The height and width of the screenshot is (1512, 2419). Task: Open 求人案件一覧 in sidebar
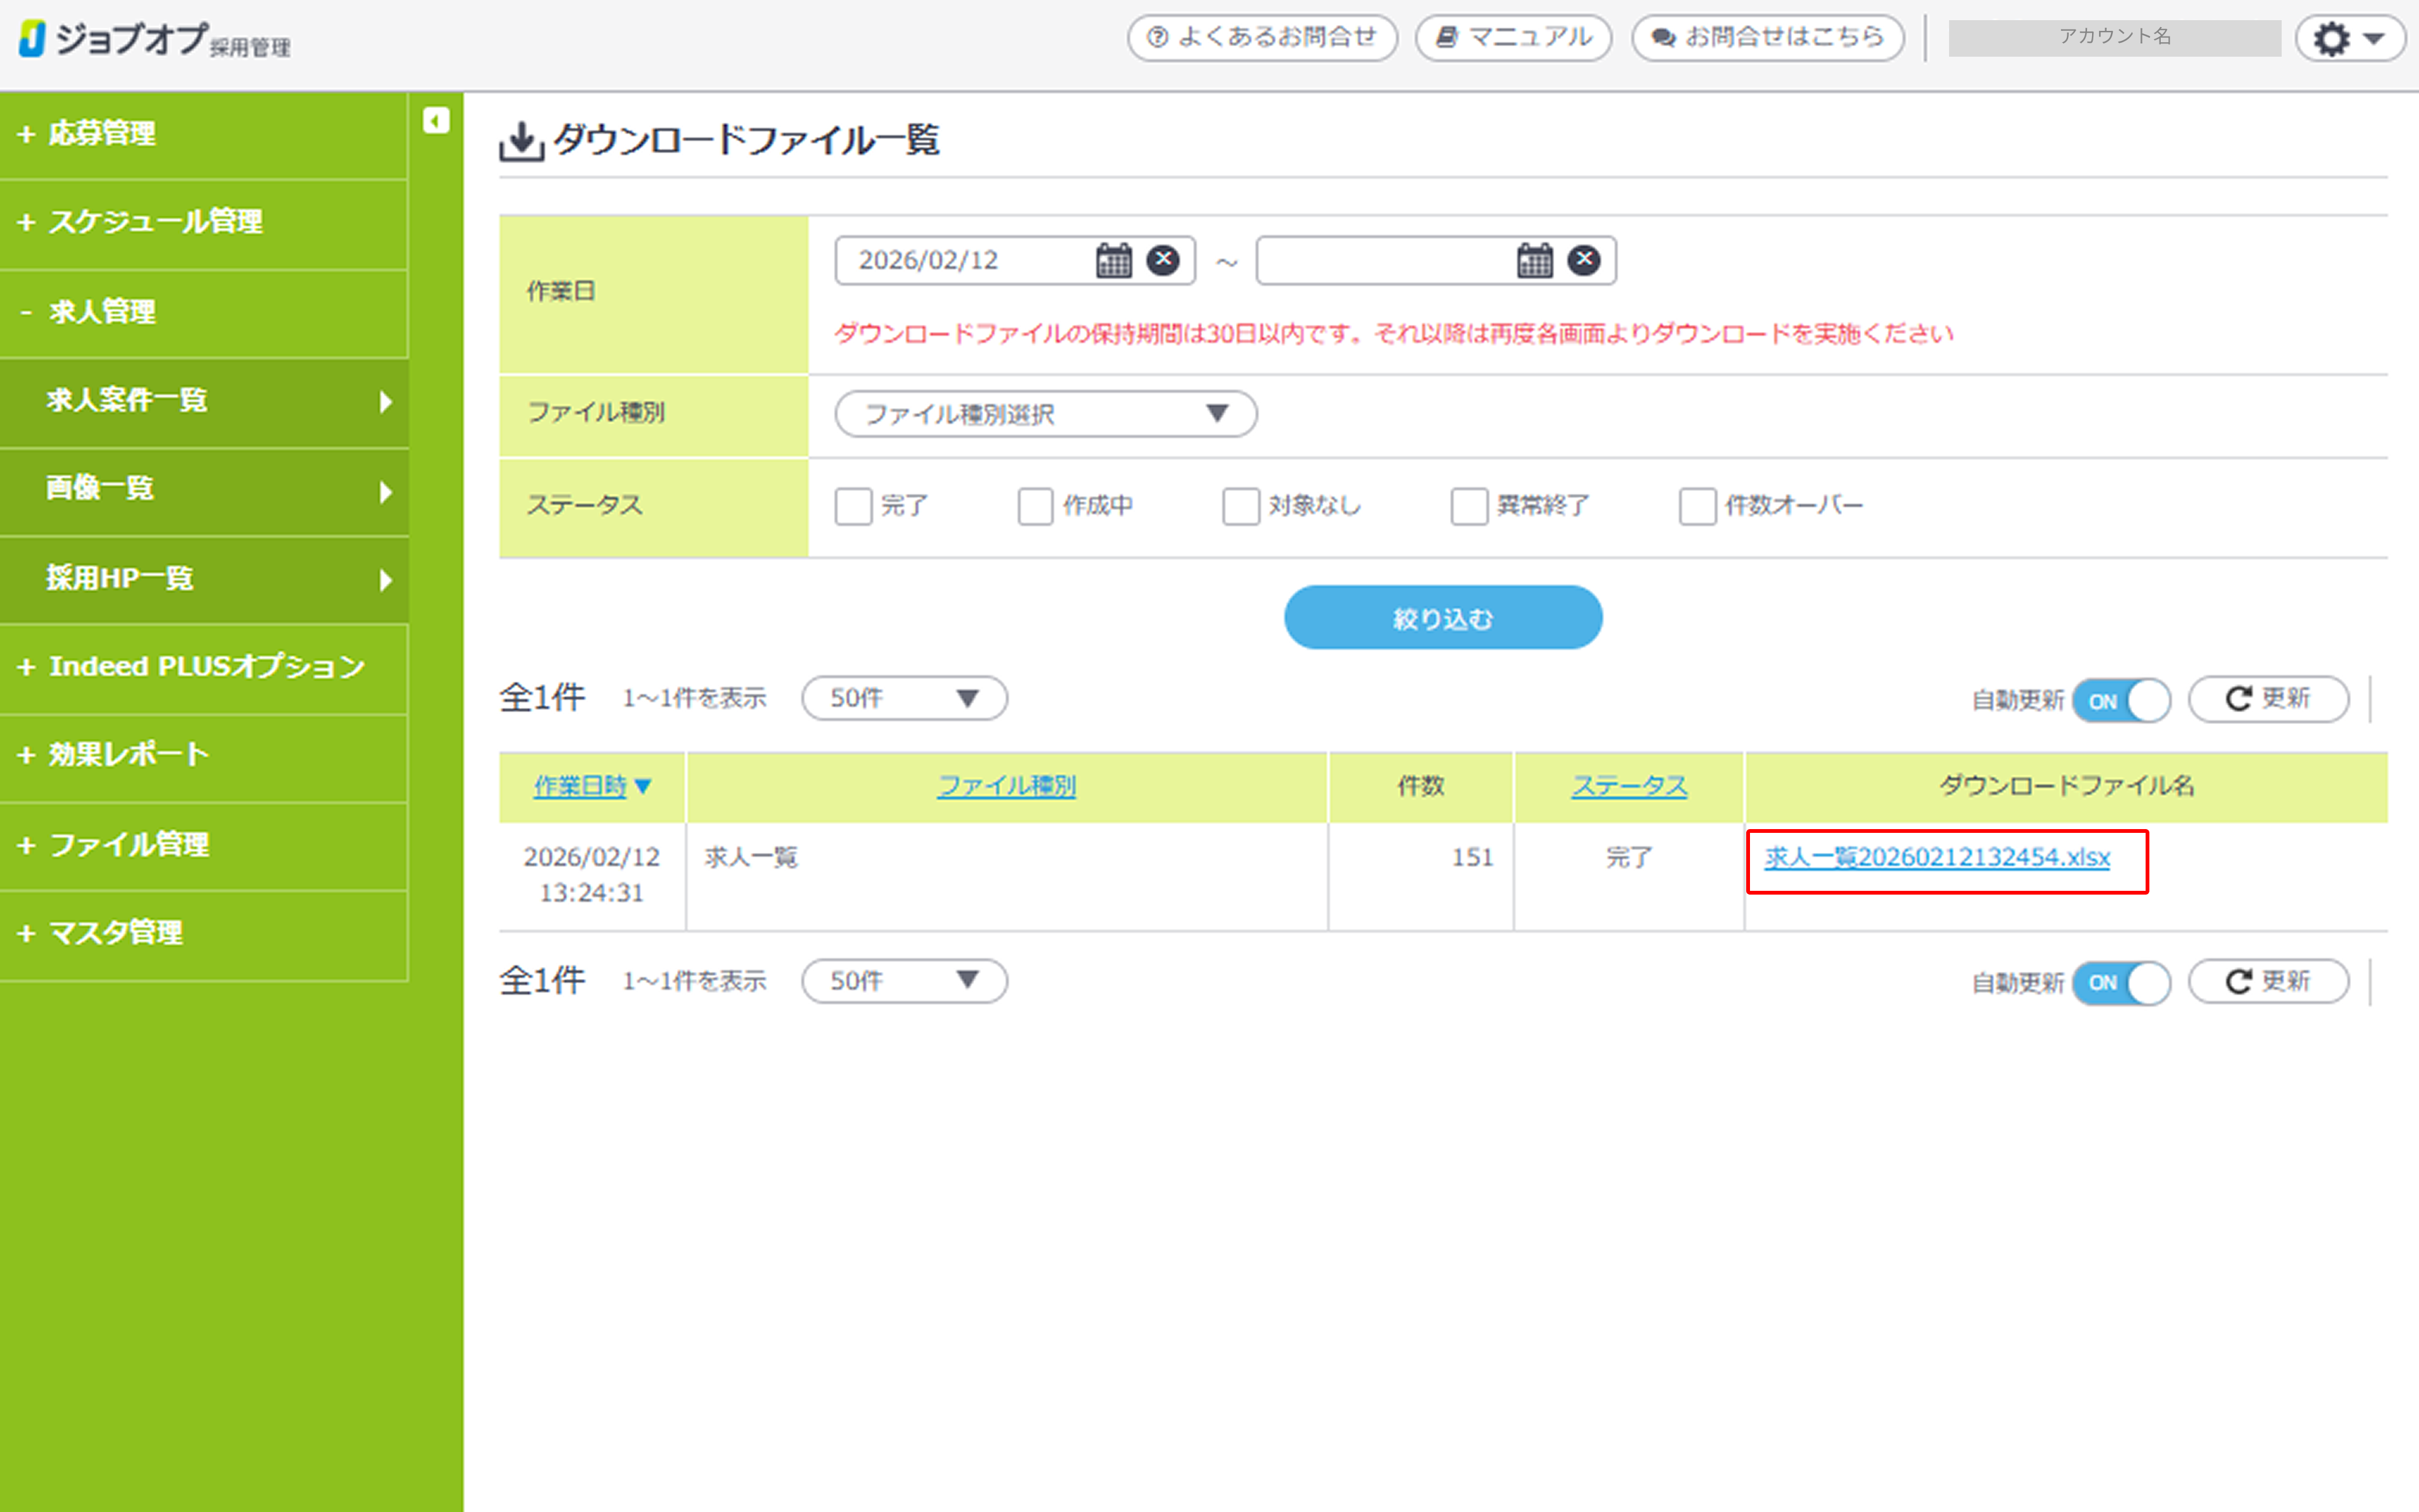click(127, 401)
